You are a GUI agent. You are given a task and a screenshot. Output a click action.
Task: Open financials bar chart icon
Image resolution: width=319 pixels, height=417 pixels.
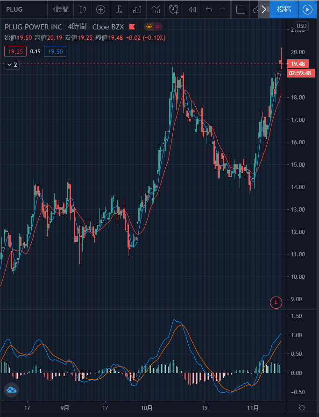137,10
